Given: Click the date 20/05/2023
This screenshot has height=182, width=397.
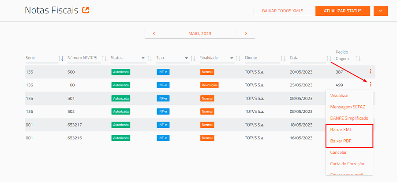Looking at the screenshot, I should point(301,72).
